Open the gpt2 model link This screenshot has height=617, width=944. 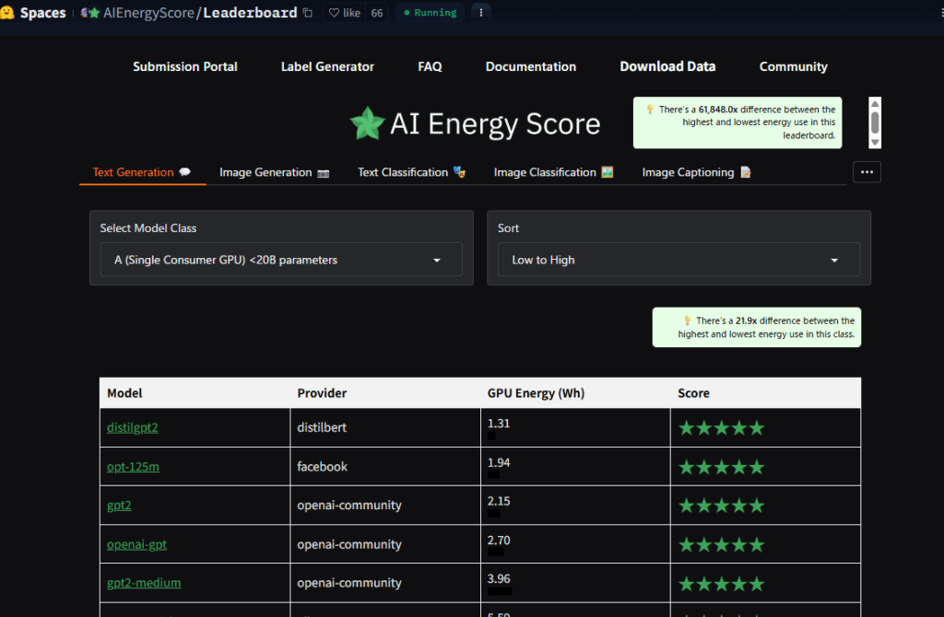(119, 506)
